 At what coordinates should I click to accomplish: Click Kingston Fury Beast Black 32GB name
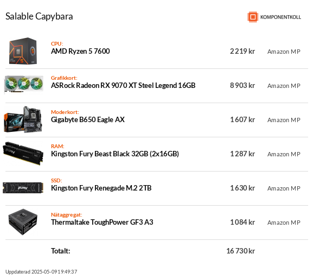click(x=115, y=154)
